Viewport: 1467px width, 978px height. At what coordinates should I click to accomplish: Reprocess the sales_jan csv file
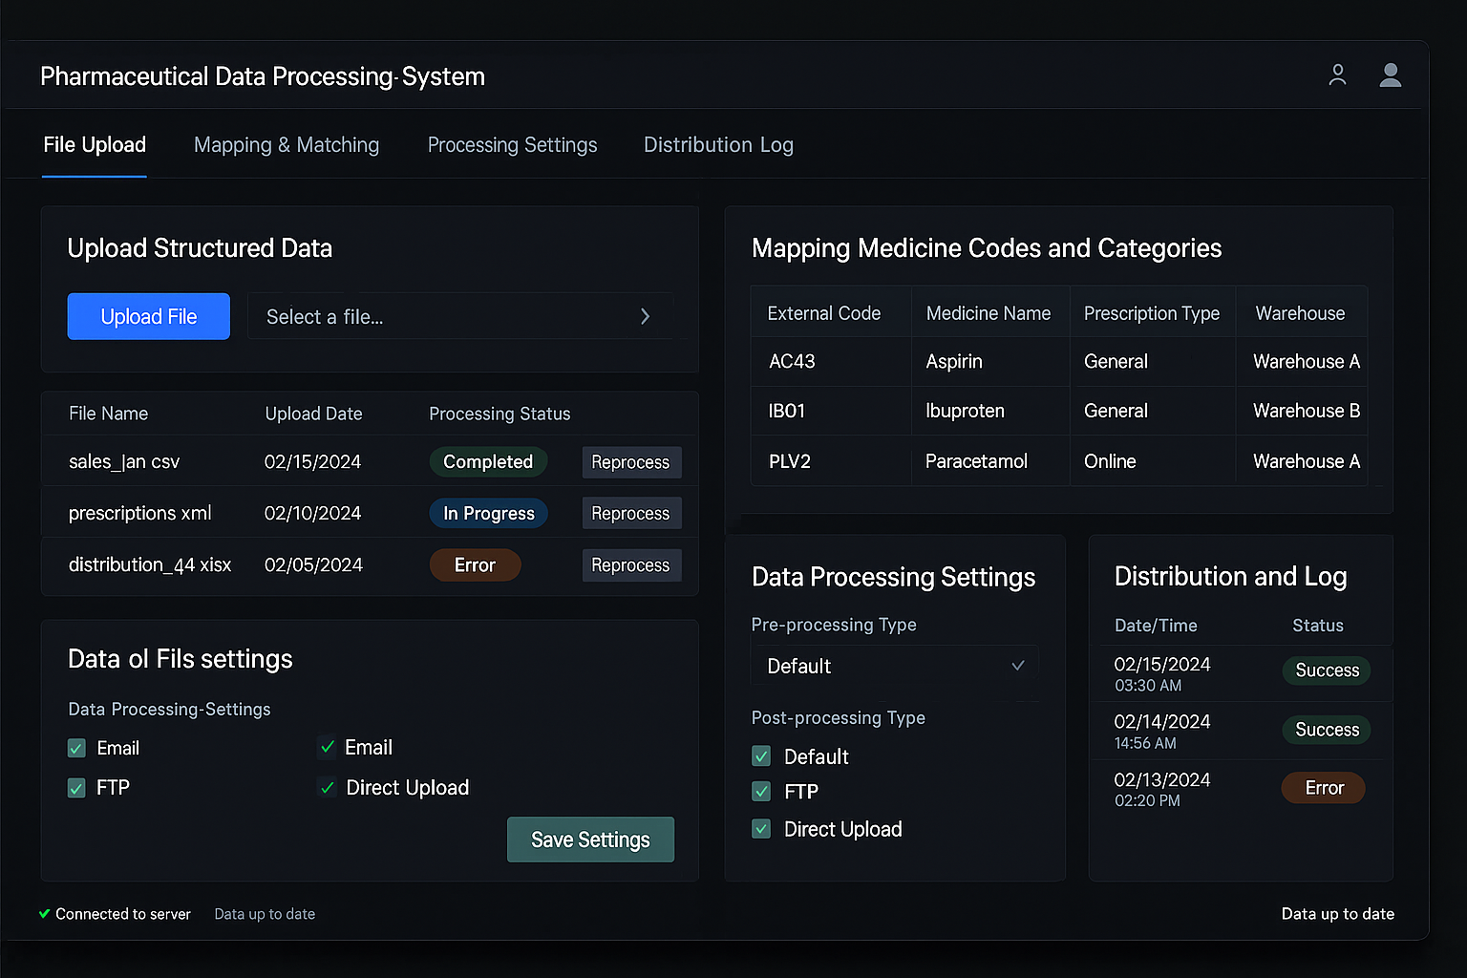tap(630, 462)
